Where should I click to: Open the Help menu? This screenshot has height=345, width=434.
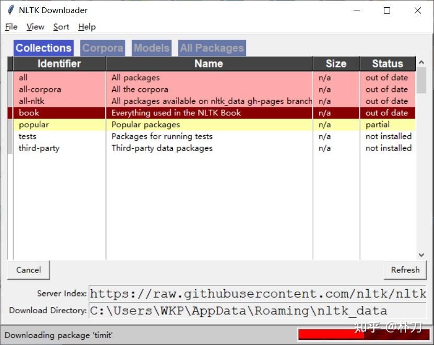[x=87, y=27]
